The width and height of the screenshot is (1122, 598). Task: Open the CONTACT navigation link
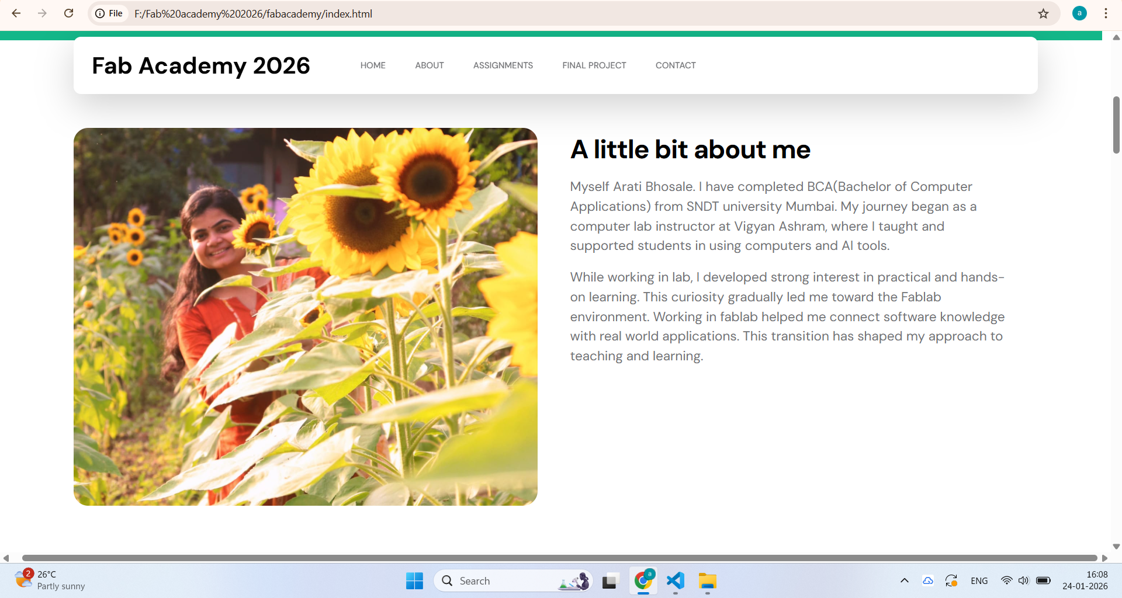point(676,65)
